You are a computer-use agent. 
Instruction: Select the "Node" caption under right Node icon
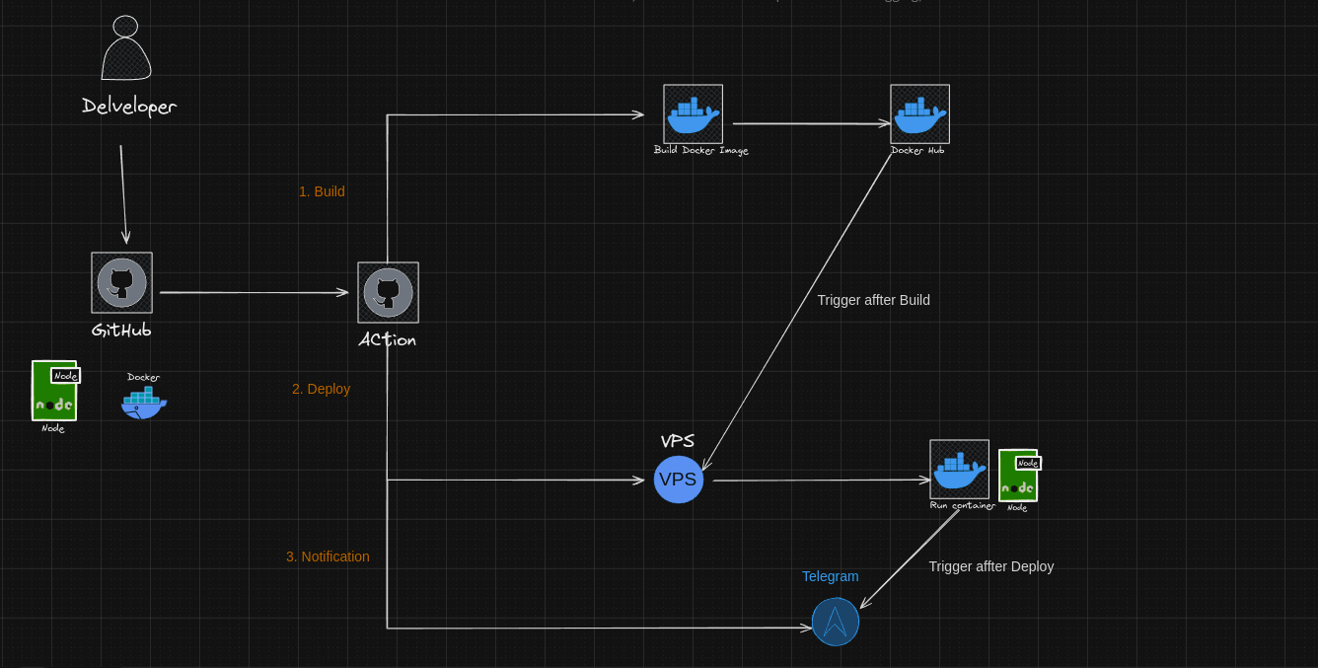tap(1017, 508)
